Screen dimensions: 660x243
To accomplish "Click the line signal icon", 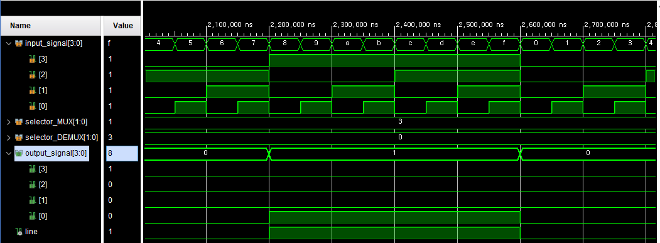I will click(18, 232).
